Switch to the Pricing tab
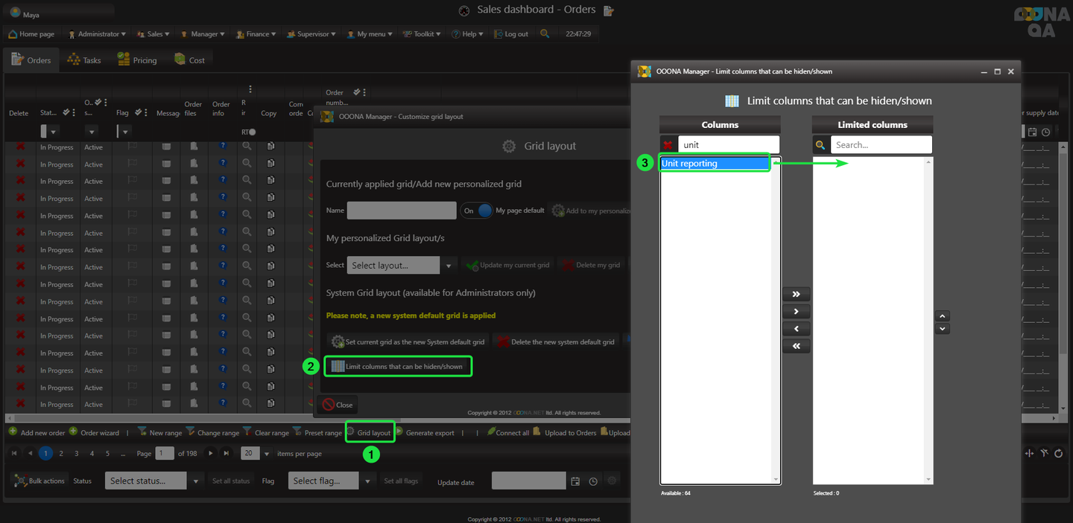 [137, 60]
